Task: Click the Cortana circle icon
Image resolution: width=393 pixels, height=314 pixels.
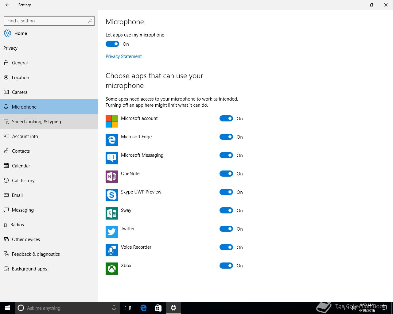Action: pos(21,308)
